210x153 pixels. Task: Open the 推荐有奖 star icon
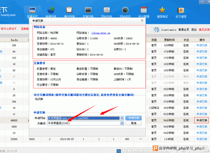point(162,10)
